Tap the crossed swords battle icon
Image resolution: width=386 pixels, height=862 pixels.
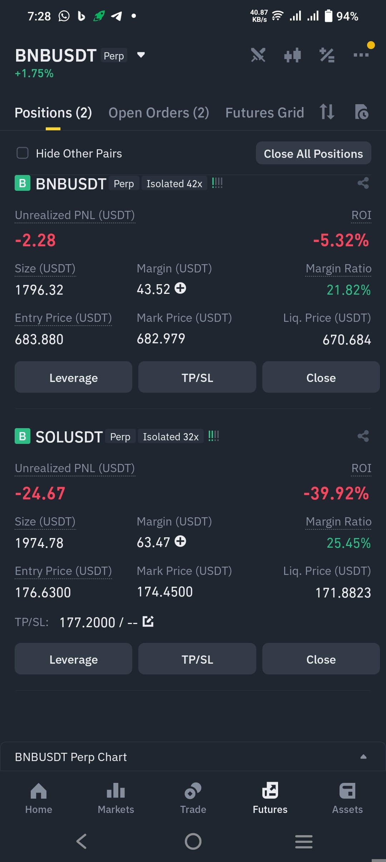258,55
